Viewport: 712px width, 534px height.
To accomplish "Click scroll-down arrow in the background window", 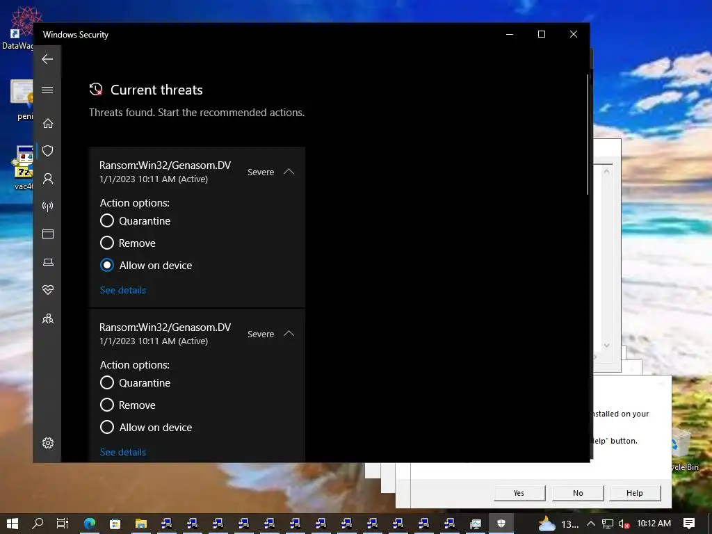I will coord(606,346).
